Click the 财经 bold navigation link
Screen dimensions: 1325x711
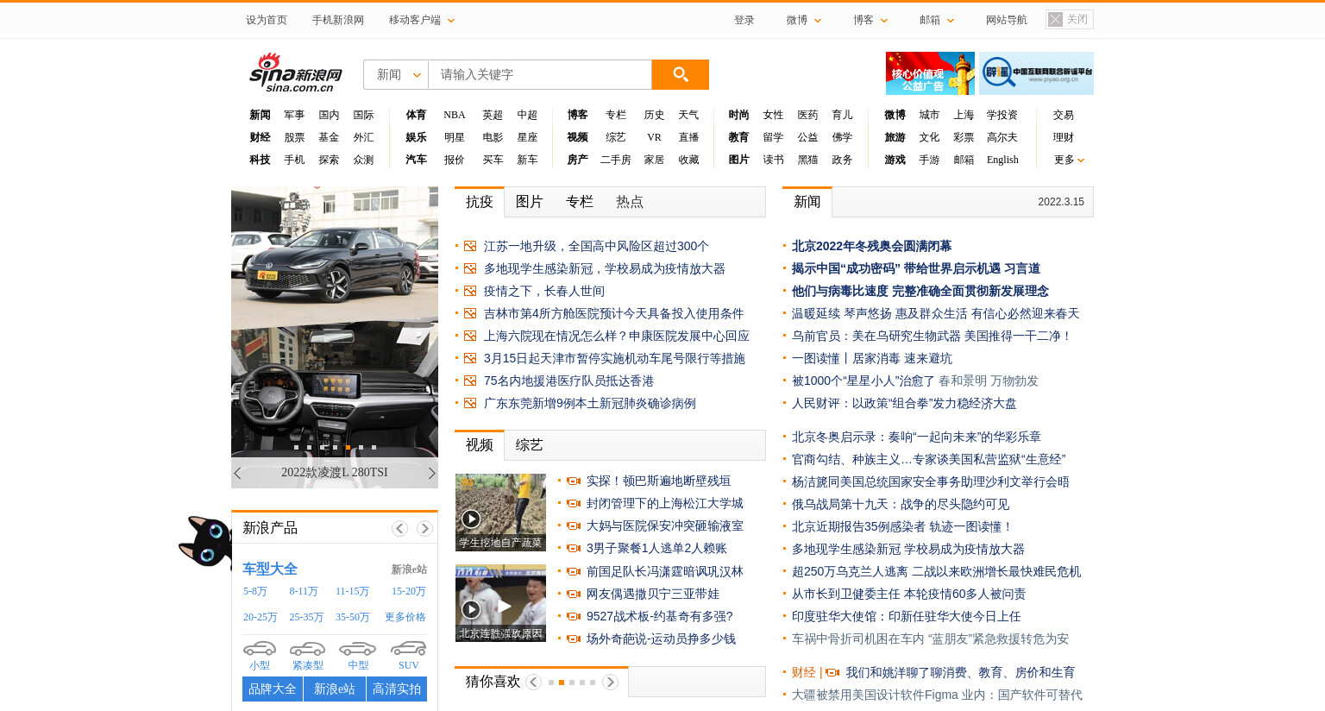(260, 137)
